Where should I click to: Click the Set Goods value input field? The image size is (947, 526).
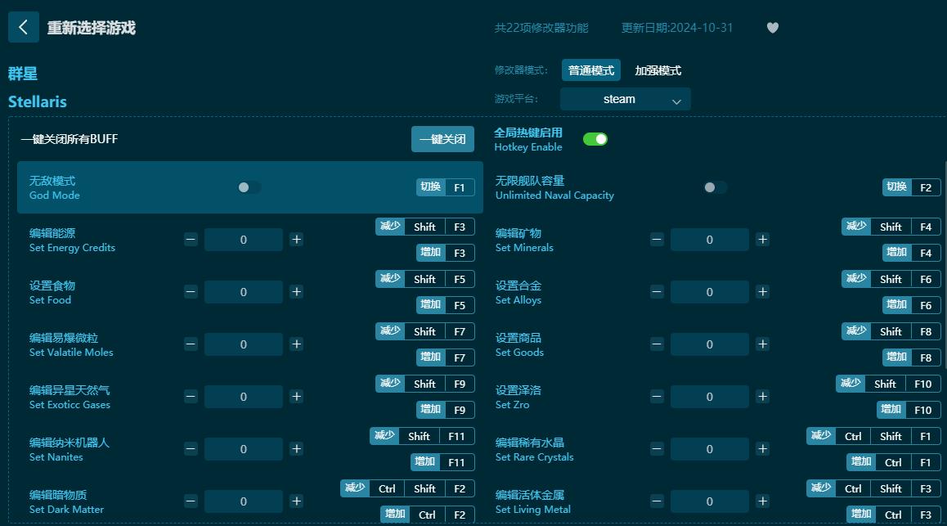(x=709, y=344)
